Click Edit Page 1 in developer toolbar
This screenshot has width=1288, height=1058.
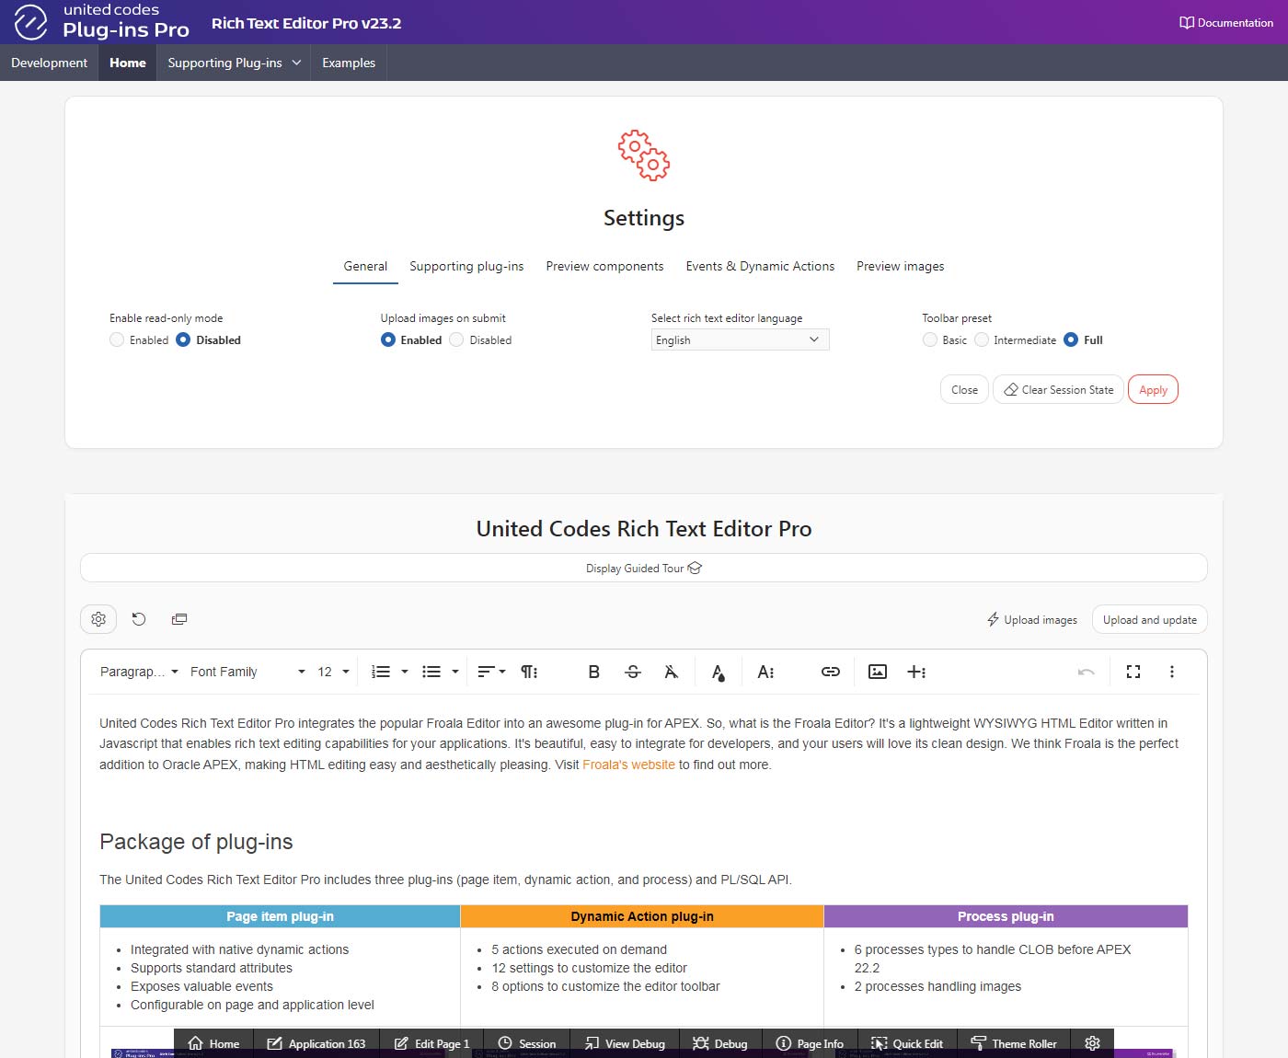coord(431,1043)
